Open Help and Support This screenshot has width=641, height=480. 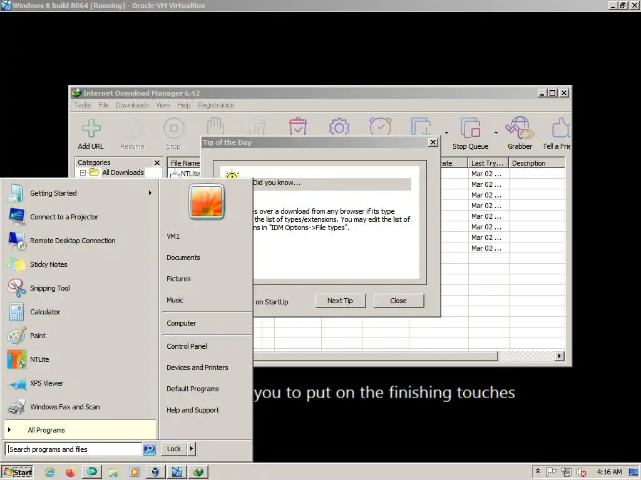pyautogui.click(x=193, y=410)
